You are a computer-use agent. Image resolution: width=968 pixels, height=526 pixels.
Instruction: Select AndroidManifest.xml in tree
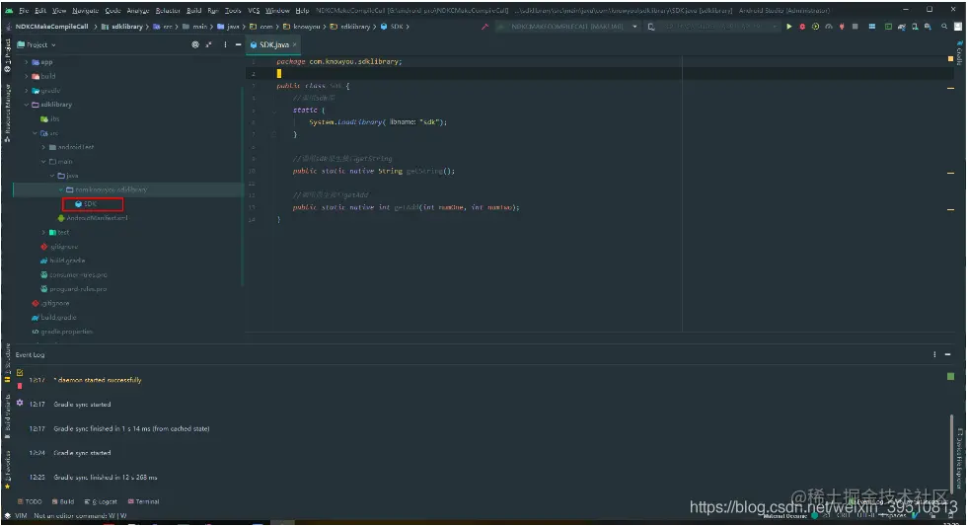(93, 218)
